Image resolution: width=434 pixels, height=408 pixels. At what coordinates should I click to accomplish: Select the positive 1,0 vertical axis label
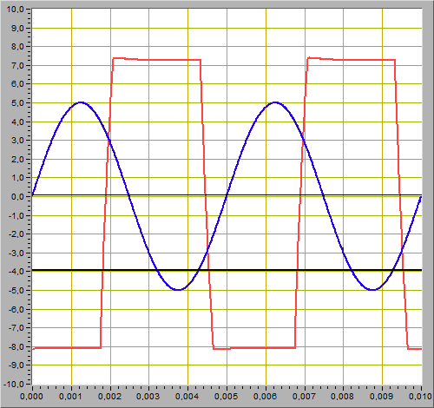tap(17, 178)
